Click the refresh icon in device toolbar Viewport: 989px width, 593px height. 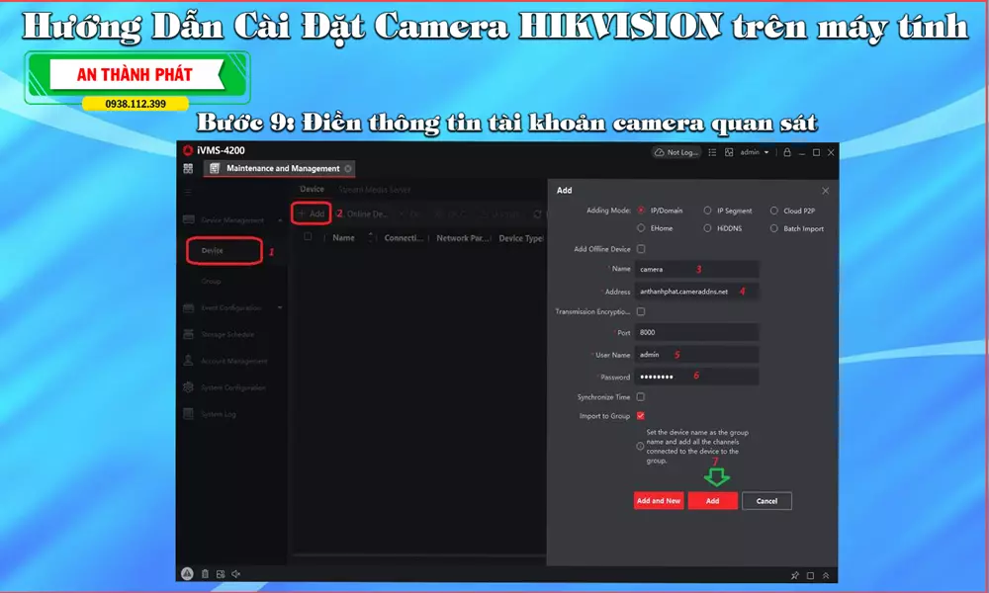tap(537, 214)
